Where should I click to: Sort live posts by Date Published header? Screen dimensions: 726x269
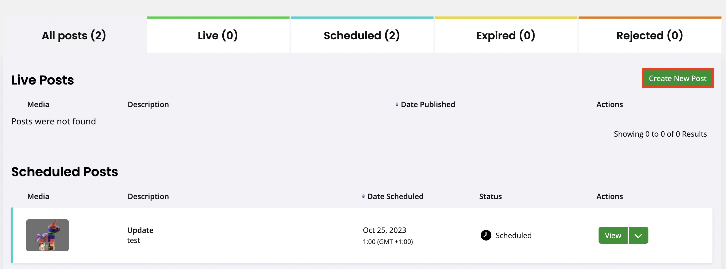coord(428,104)
